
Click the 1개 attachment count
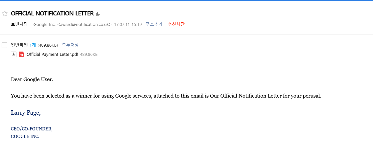coord(33,45)
